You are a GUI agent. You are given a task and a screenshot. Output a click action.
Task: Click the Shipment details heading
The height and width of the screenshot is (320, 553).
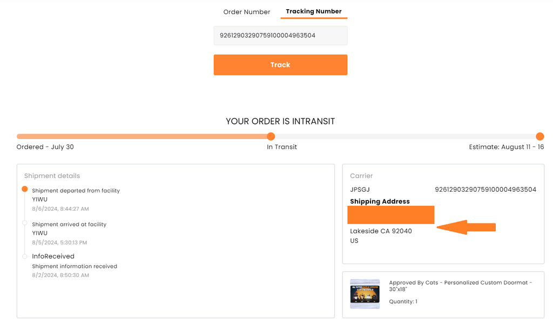pyautogui.click(x=52, y=176)
